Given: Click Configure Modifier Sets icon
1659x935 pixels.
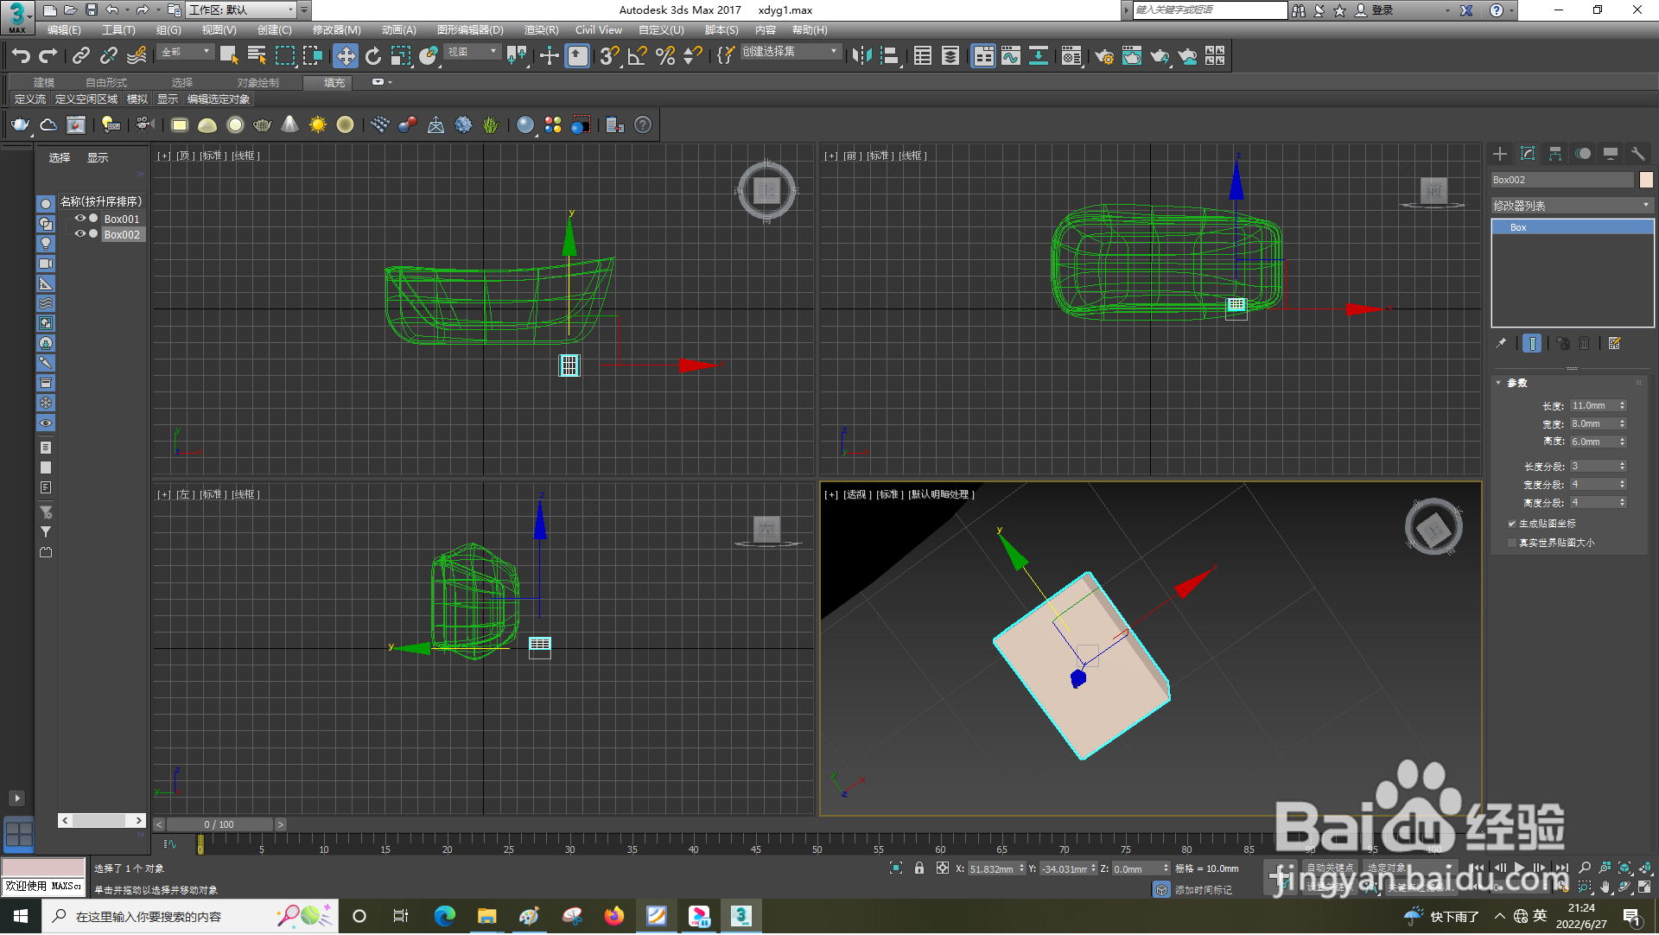Looking at the screenshot, I should tap(1614, 344).
